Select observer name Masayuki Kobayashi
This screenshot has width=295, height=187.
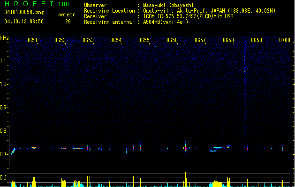click(168, 5)
